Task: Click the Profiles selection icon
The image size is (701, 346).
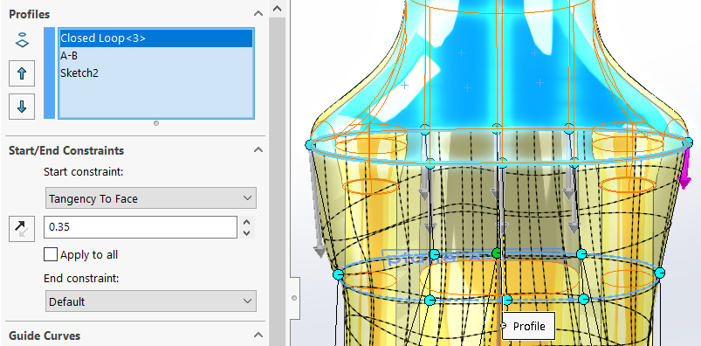Action: click(22, 39)
